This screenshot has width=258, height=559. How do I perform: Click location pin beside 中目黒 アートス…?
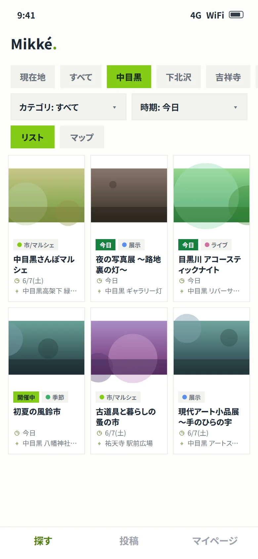pyautogui.click(x=182, y=443)
